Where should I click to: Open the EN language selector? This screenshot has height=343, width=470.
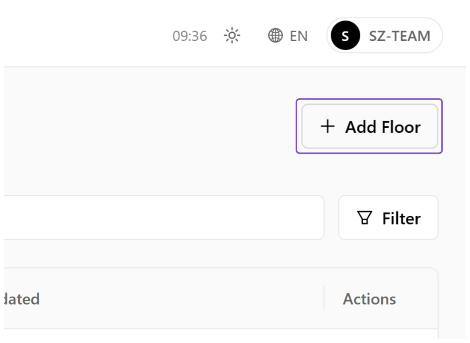click(288, 36)
